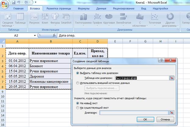The image size is (190, 127).
Task: Open the Quick Access Toolbar customize arrow
Action: 36,2
